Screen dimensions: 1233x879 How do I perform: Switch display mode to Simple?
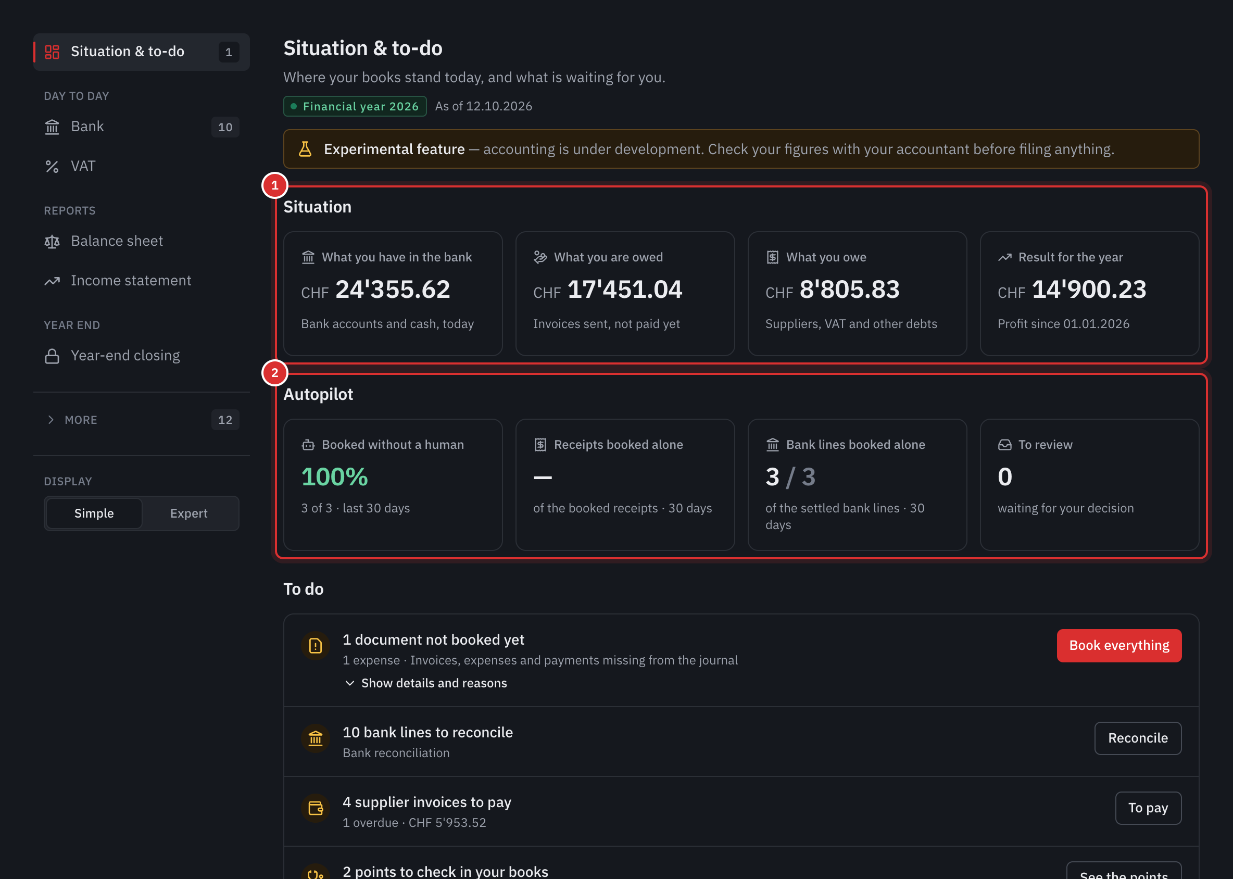tap(94, 513)
